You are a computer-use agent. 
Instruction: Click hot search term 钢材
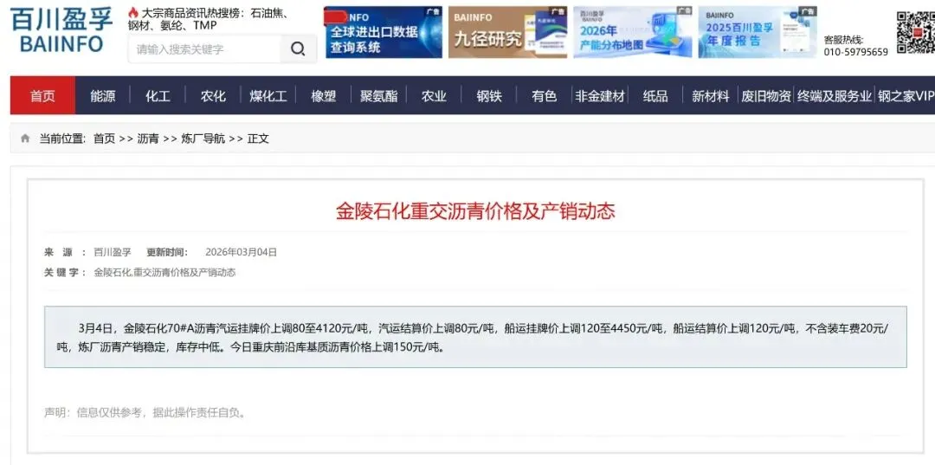coord(140,26)
